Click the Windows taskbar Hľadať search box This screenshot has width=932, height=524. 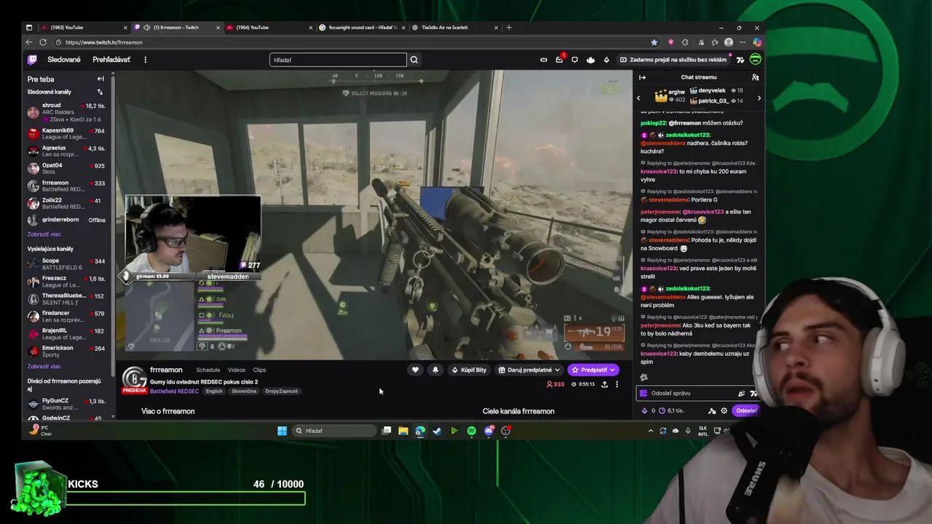[334, 431]
